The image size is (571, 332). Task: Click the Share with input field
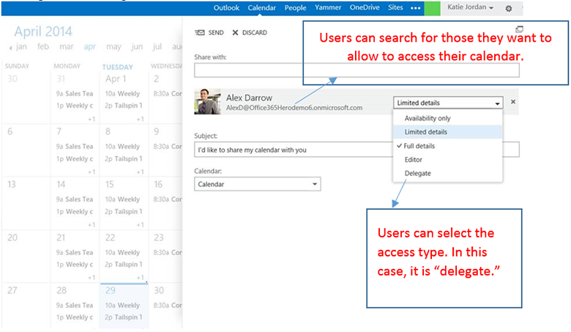[x=357, y=70]
